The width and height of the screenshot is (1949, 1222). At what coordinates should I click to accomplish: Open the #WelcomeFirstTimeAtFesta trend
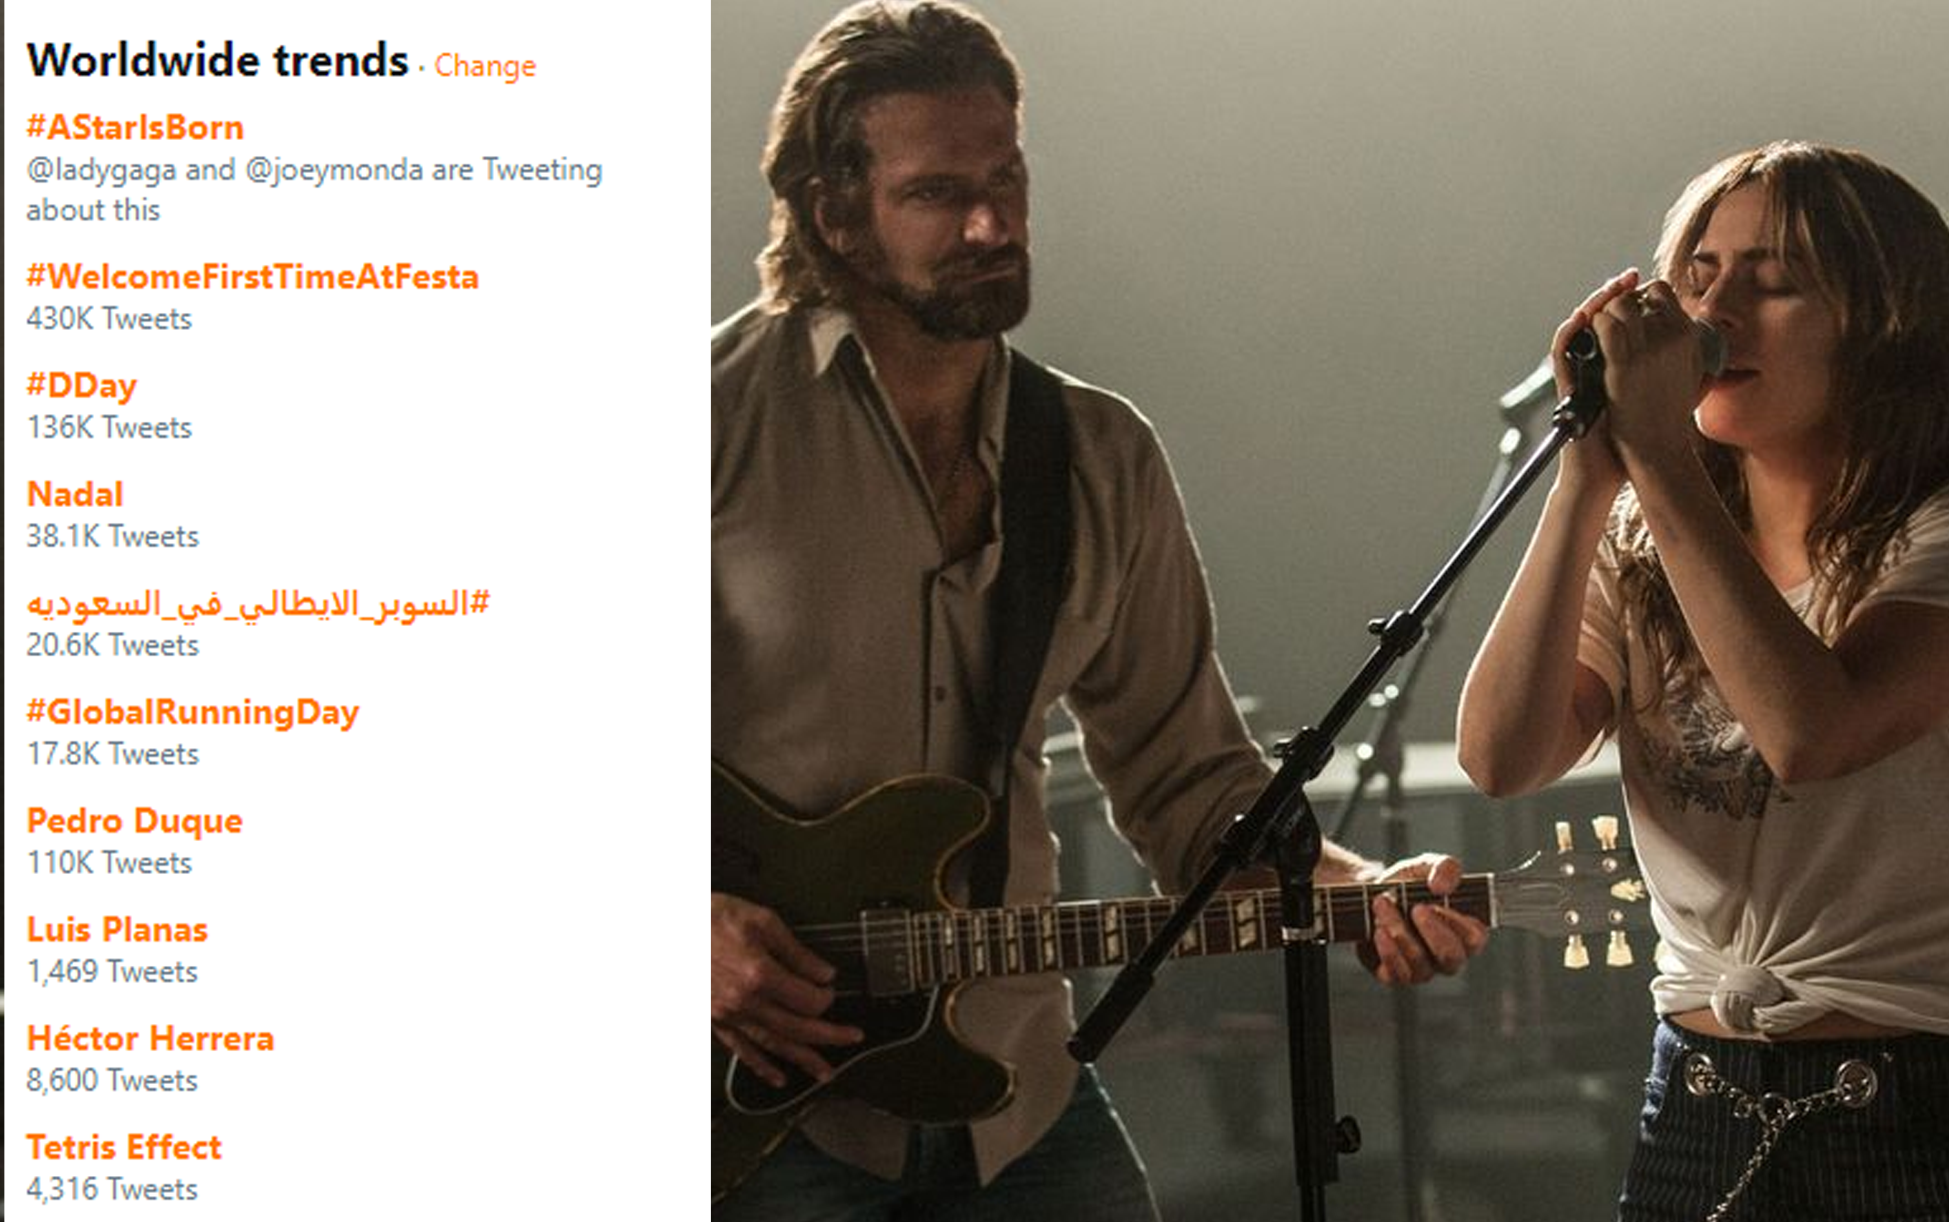coord(252,277)
